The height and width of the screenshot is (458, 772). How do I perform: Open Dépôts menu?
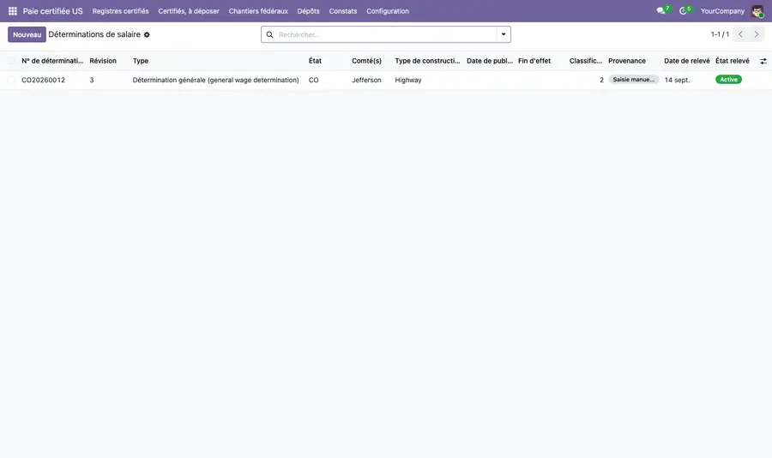click(308, 11)
